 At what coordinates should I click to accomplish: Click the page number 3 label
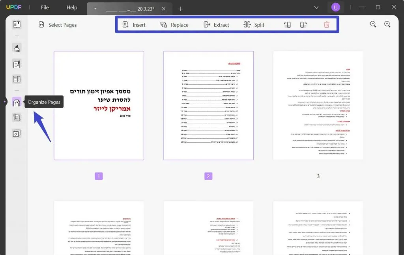pos(318,176)
